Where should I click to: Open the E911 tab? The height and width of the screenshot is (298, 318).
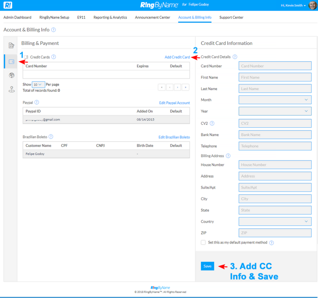[81, 17]
